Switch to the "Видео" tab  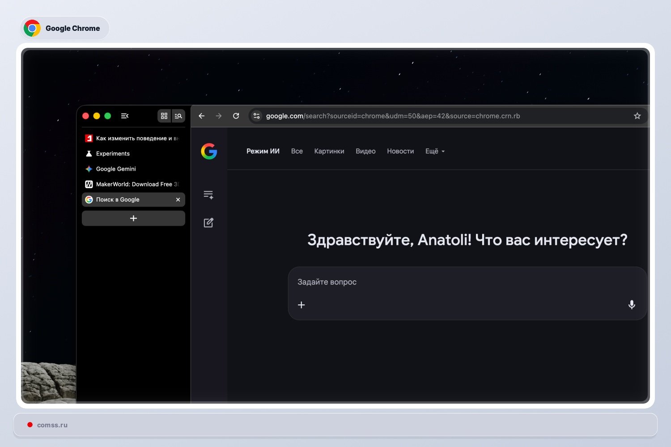click(x=365, y=151)
